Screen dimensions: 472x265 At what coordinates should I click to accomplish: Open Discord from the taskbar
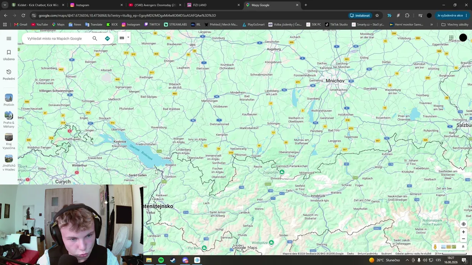click(185, 260)
